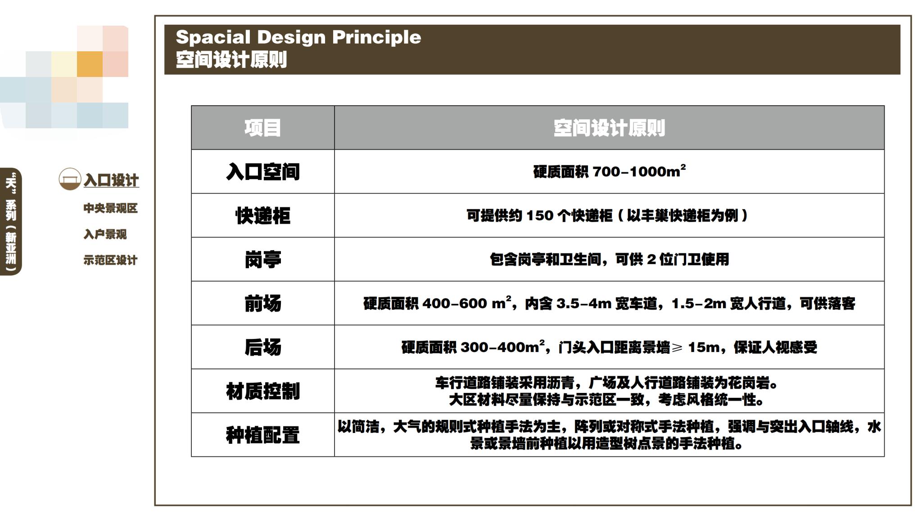
Task: Expand the 材质控制 row details
Action: point(263,392)
